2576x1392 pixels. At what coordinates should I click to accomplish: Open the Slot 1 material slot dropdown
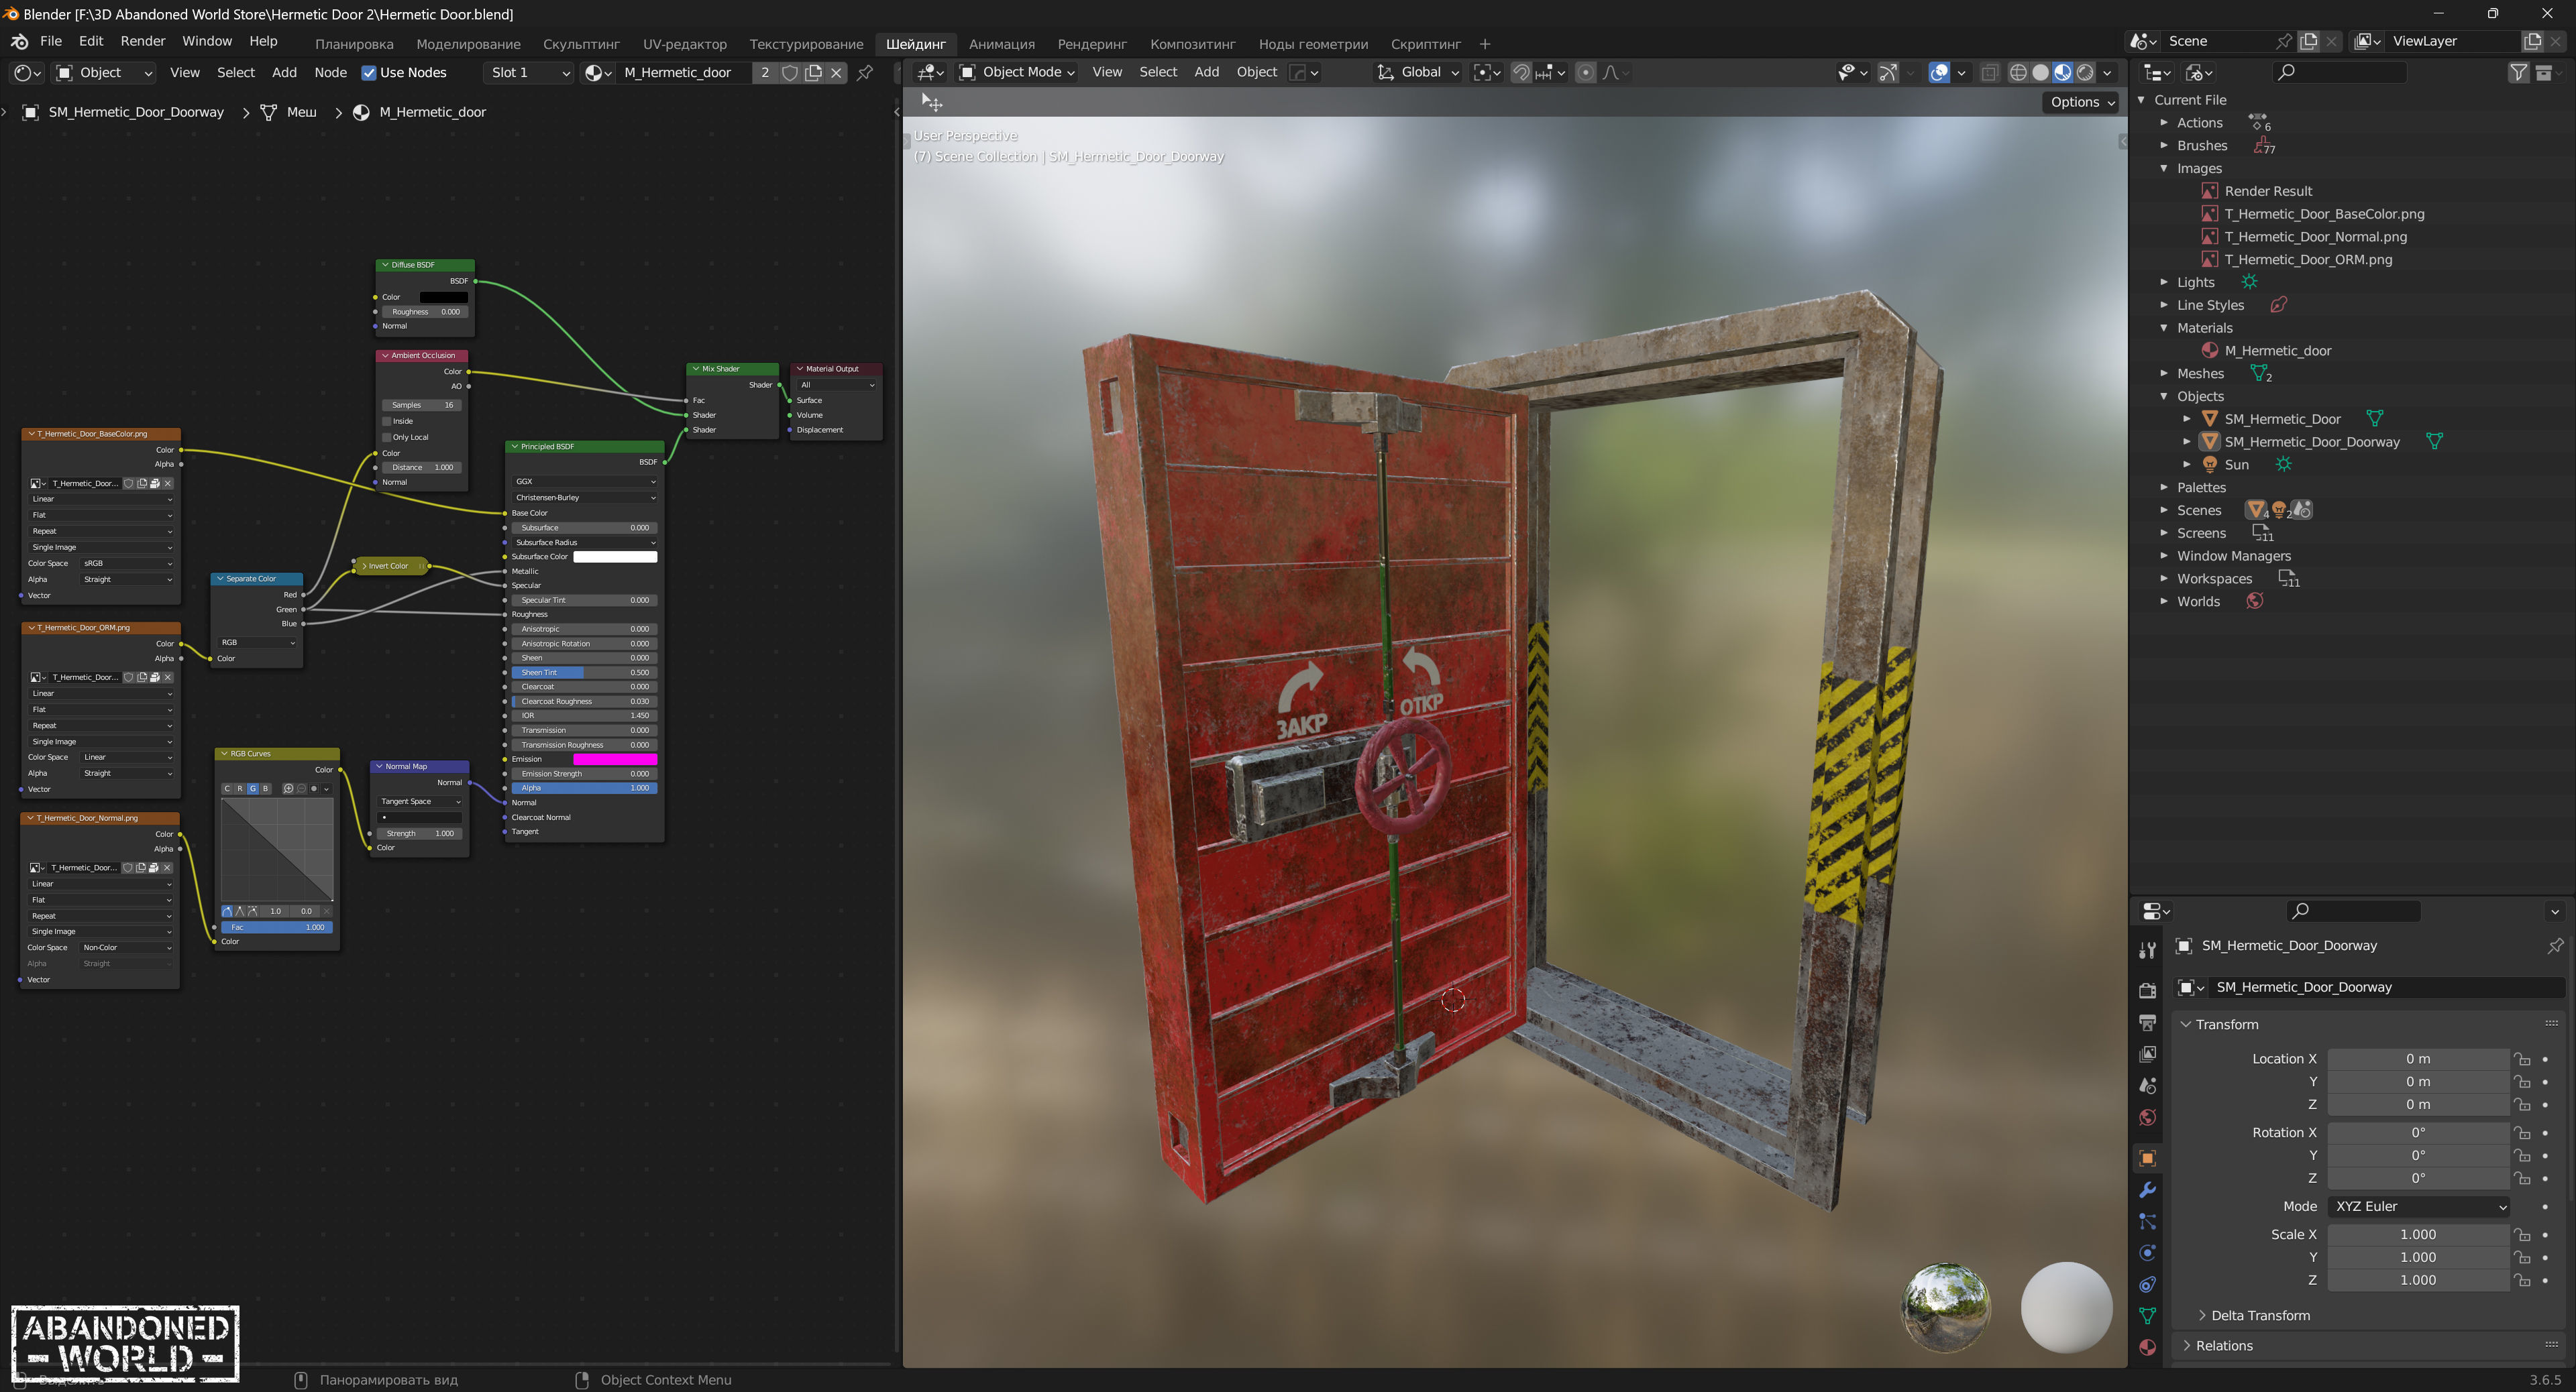[528, 72]
